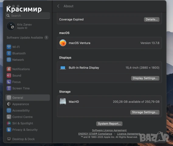Image resolution: width=173 pixels, height=146 pixels.
Task: Click the About title text
Action: click(x=68, y=6)
